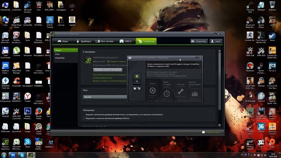This screenshot has height=158, width=281.
Task: Open the Far Cry 3 desktop icon
Action: tap(272, 67)
